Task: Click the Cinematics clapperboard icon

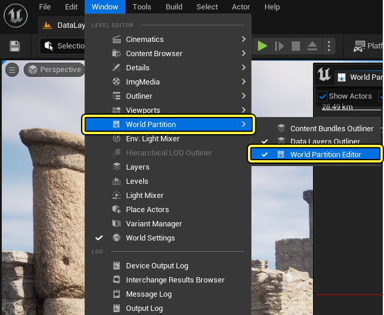Action: coord(117,40)
